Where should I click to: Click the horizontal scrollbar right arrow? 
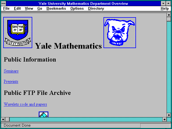click(x=164, y=119)
